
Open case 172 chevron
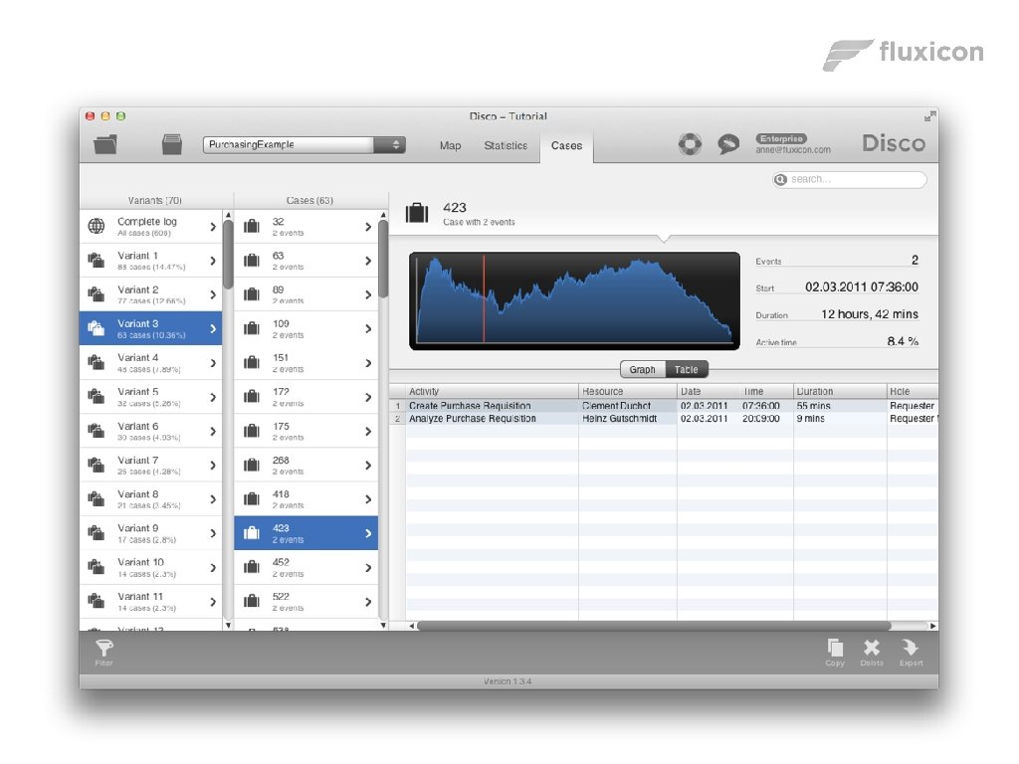(368, 397)
